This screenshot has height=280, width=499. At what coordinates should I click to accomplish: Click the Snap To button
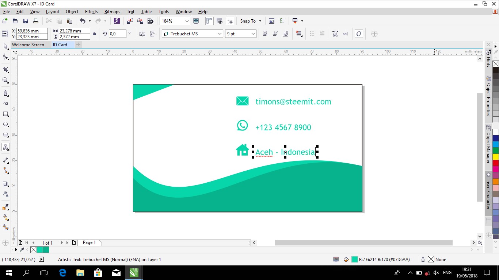pos(248,21)
